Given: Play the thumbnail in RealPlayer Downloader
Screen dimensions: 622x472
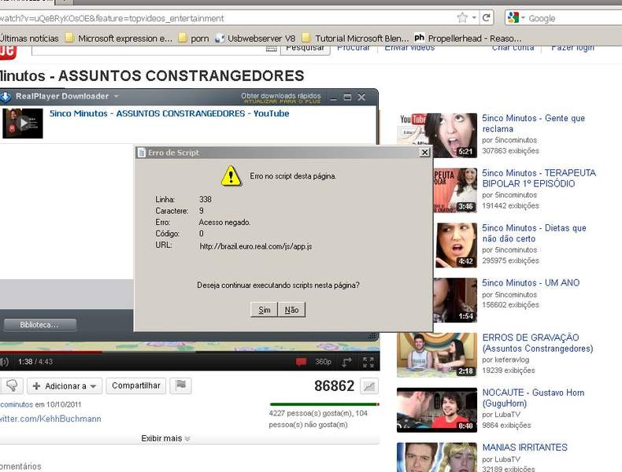Looking at the screenshot, I should click(23, 124).
